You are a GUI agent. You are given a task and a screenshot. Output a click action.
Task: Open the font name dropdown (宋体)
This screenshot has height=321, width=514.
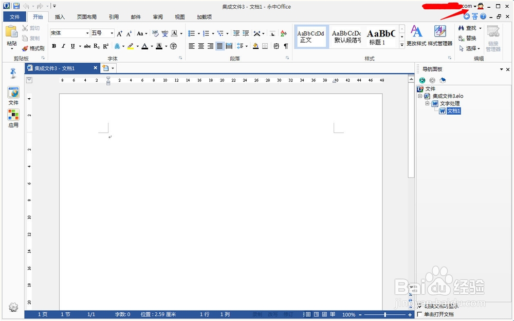point(87,33)
